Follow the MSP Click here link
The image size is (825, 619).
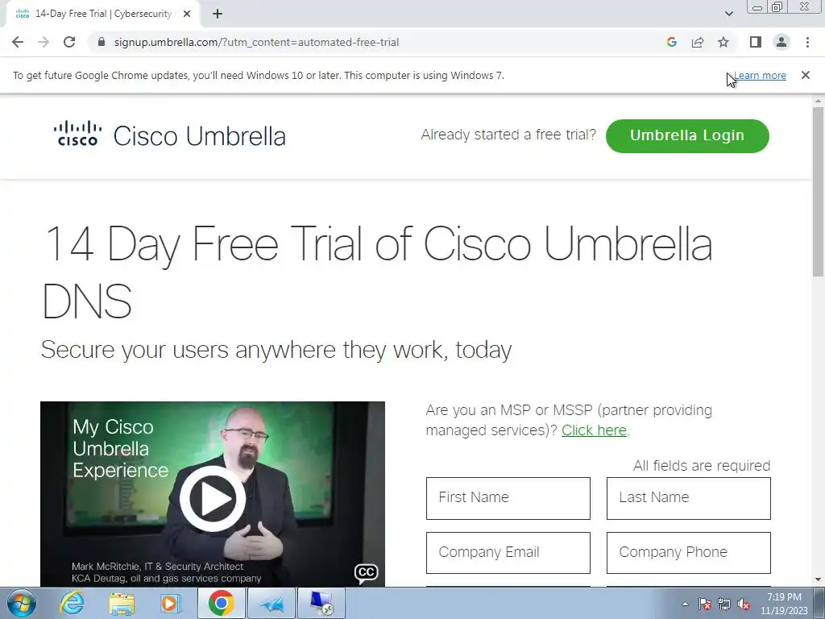tap(594, 430)
